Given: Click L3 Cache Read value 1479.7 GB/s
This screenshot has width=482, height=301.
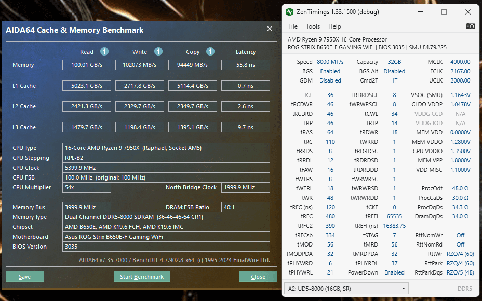Looking at the screenshot, I should click(x=87, y=127).
